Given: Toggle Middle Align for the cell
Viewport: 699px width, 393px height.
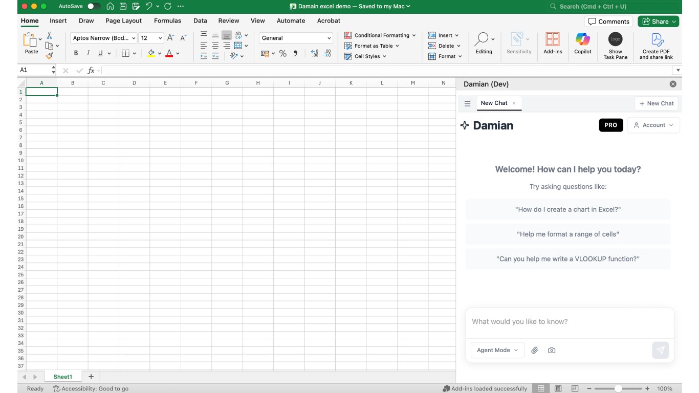Looking at the screenshot, I should point(215,35).
